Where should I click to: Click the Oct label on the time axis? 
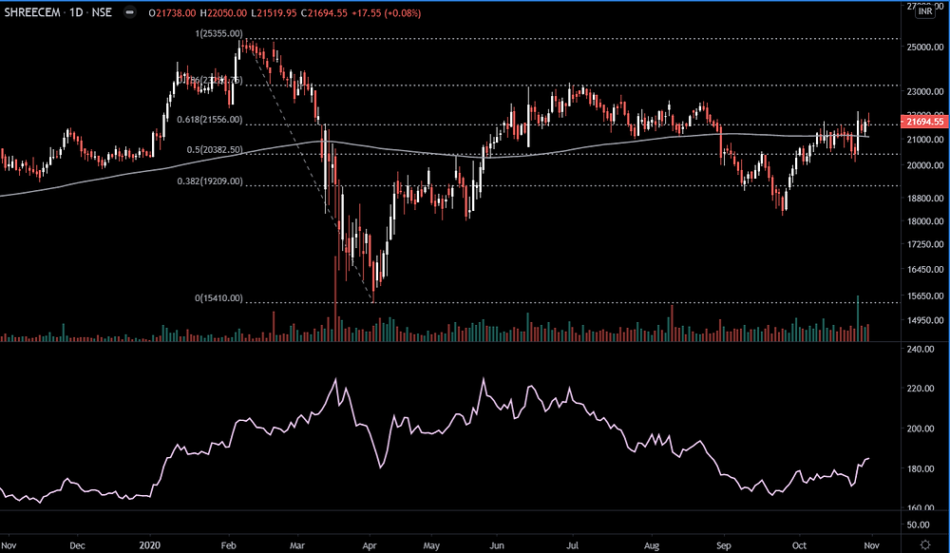pyautogui.click(x=799, y=545)
